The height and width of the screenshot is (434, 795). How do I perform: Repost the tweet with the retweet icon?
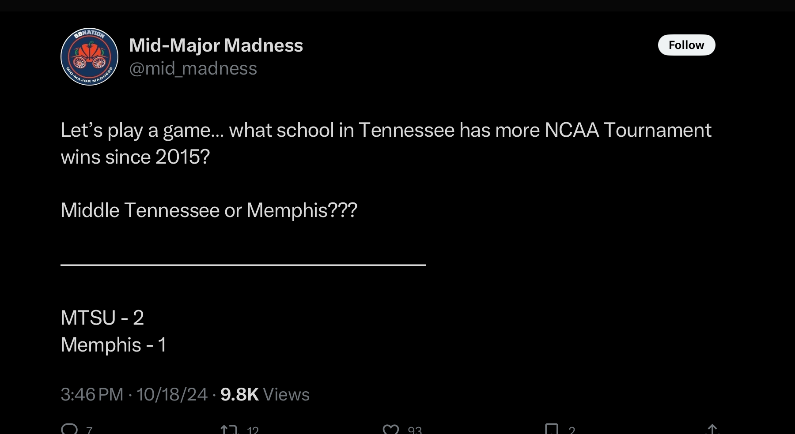[229, 430]
